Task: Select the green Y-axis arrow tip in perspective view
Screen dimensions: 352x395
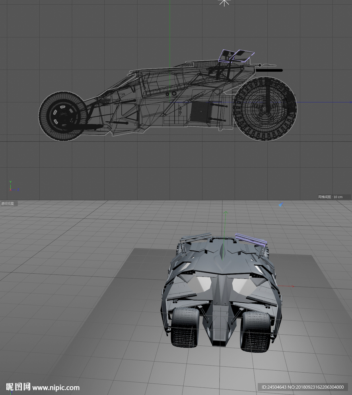Action: (x=226, y=213)
